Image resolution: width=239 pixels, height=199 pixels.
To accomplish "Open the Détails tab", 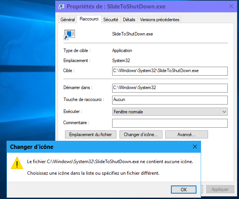I will 129,20.
